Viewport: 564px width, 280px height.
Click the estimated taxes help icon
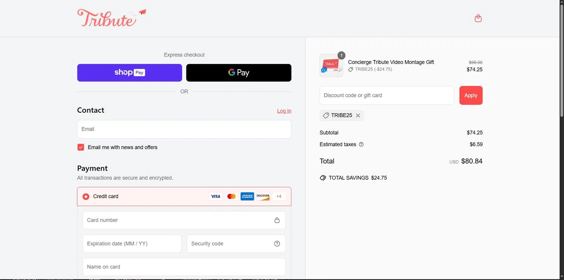click(361, 144)
